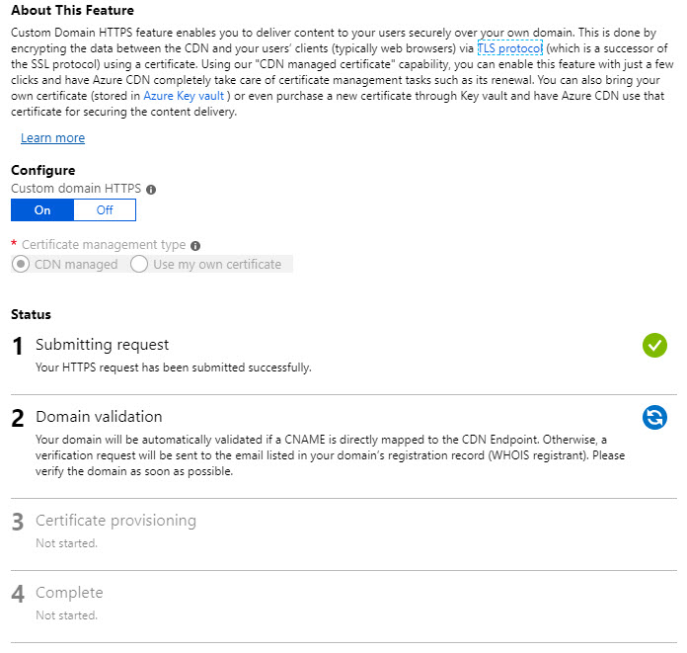Open the TLS protocol link
This screenshot has width=687, height=653.
tap(510, 48)
